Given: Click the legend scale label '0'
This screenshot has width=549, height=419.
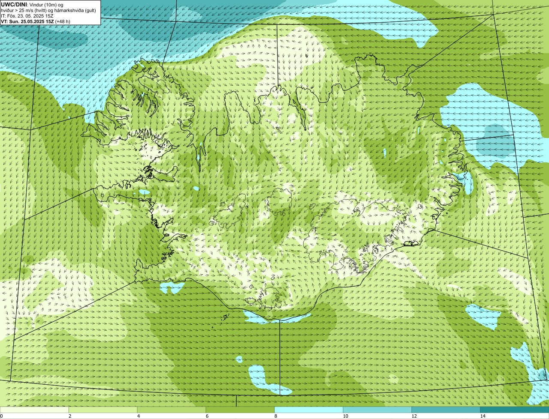Looking at the screenshot, I should click(1, 416).
